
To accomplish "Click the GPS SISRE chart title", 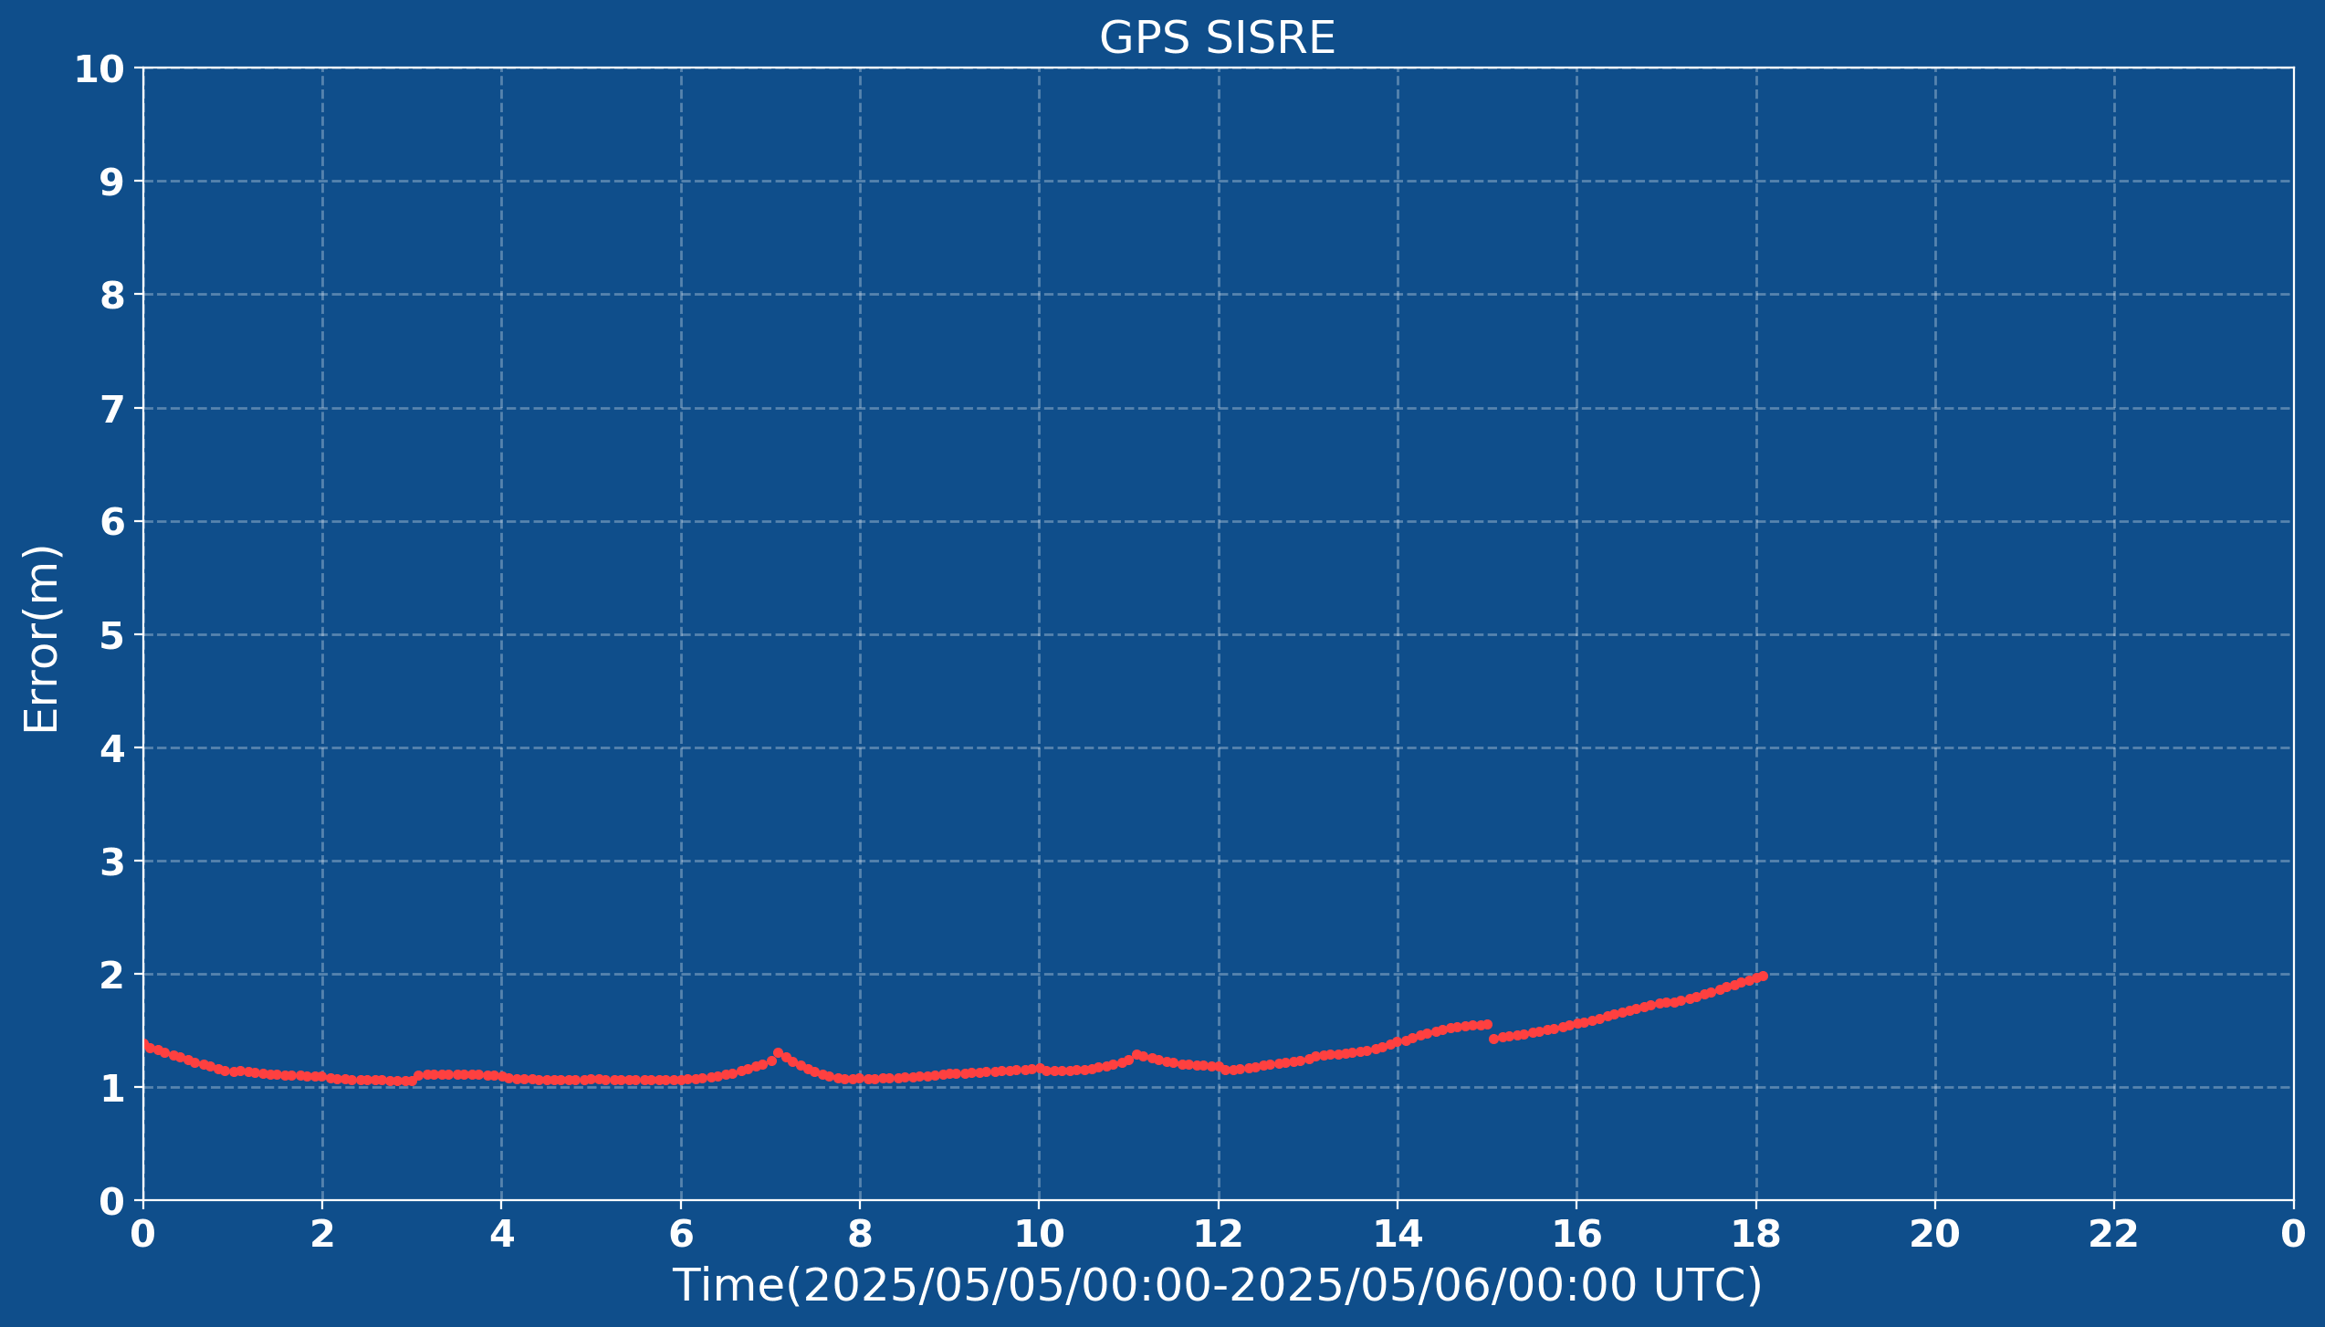I will point(1217,38).
